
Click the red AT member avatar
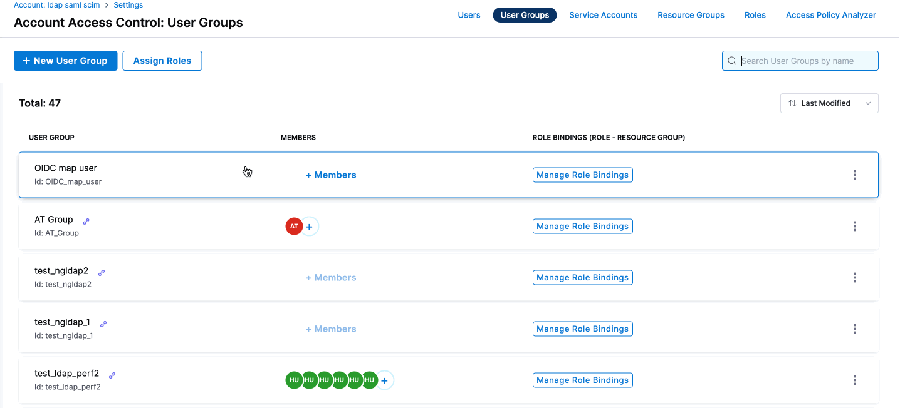(x=294, y=227)
